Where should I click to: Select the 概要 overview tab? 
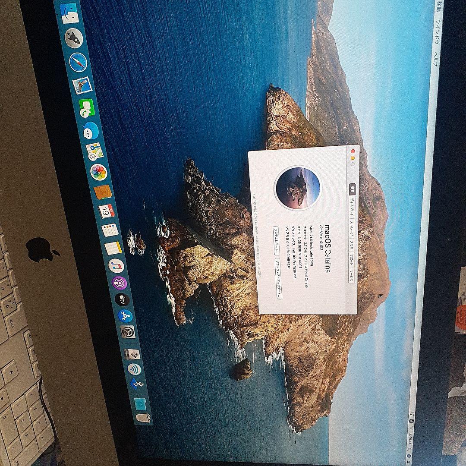pos(352,188)
